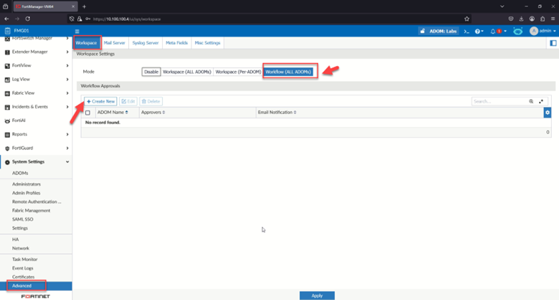Select all rows checkbox in table header

tap(87, 113)
